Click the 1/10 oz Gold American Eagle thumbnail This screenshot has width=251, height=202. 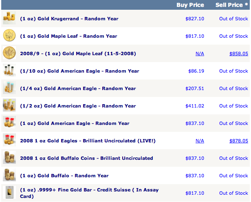(9, 70)
